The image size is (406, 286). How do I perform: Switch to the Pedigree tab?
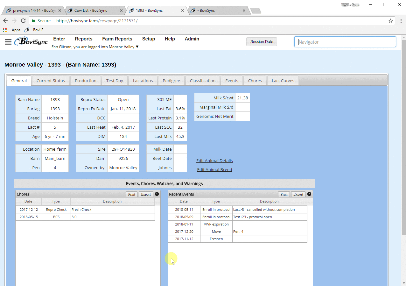click(171, 81)
